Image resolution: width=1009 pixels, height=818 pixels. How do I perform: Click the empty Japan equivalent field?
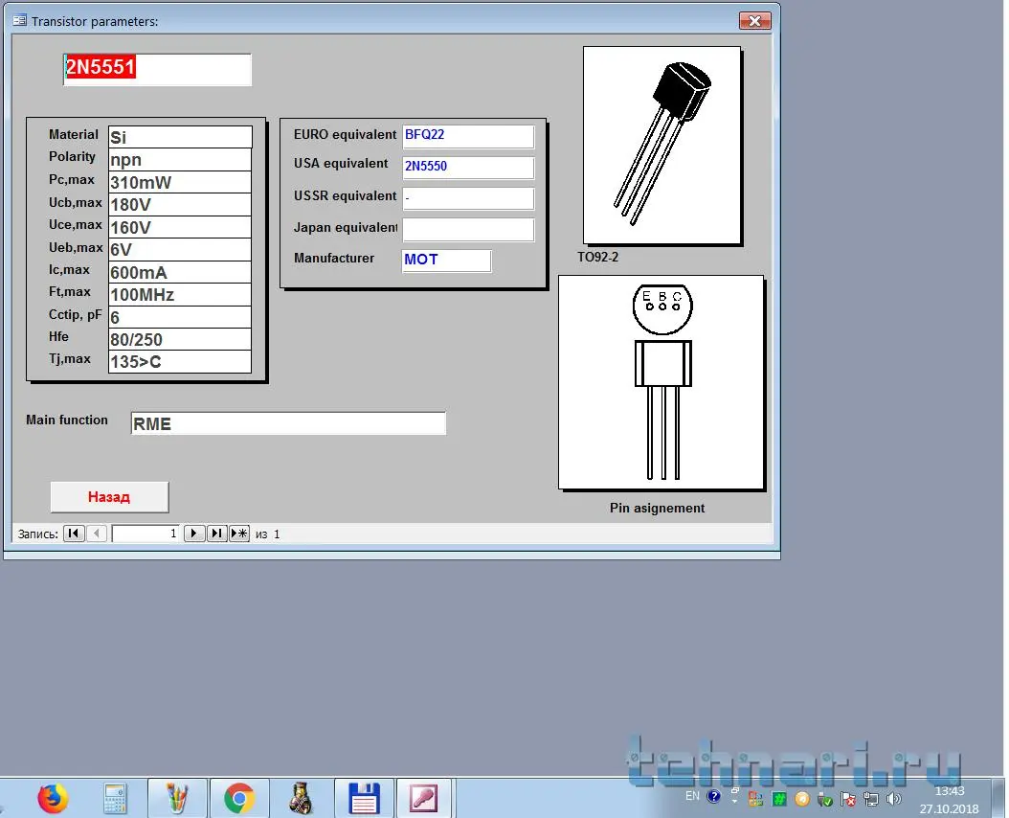point(468,230)
